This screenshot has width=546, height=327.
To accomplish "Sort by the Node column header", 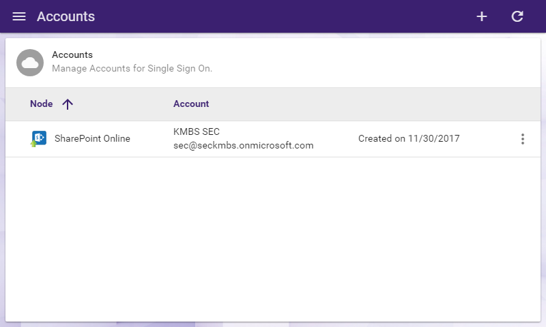I will (x=42, y=104).
